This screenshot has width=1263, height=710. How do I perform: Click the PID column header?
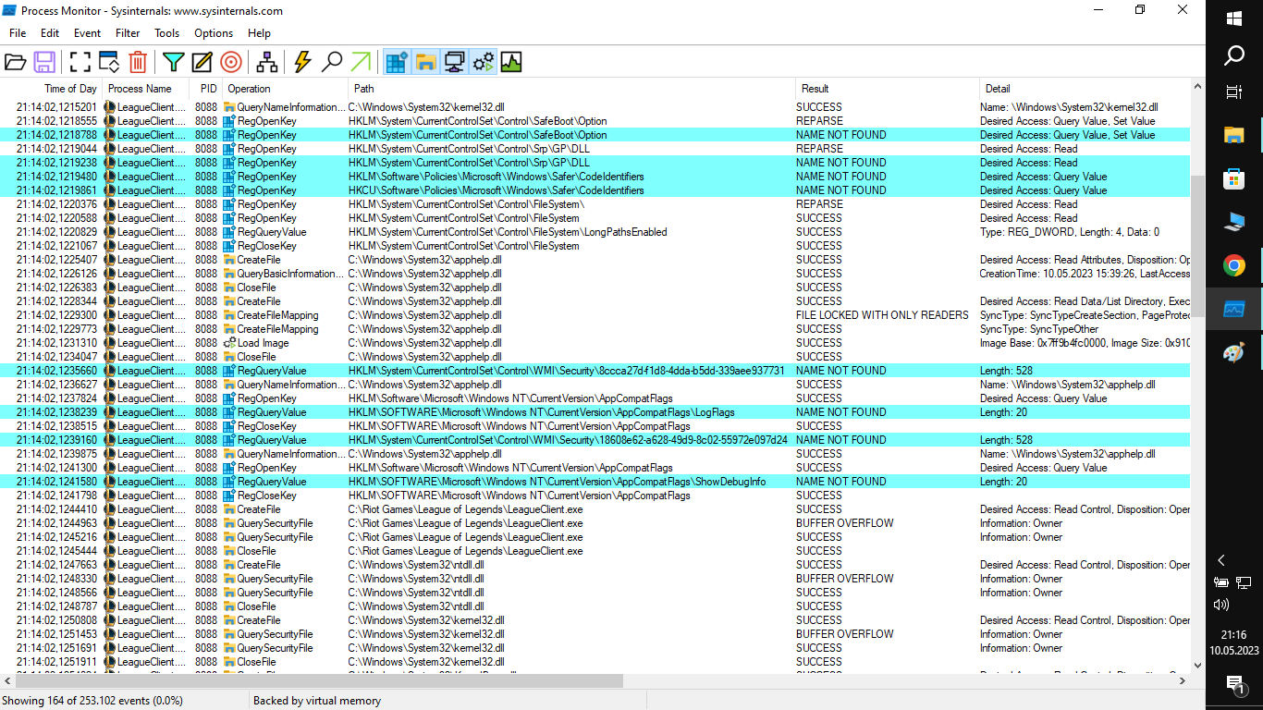[x=205, y=89]
